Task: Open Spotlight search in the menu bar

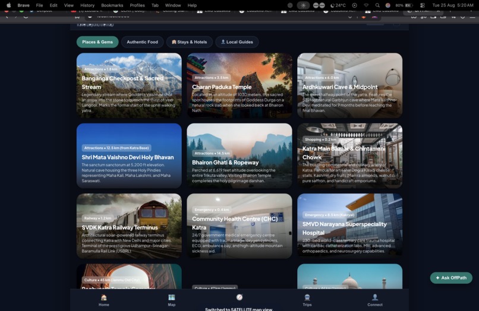Action: tap(377, 5)
